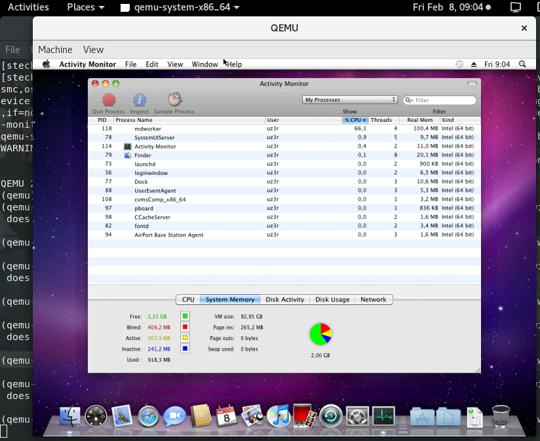
Task: Click the Quit Process stop-sign icon
Action: pos(109,100)
